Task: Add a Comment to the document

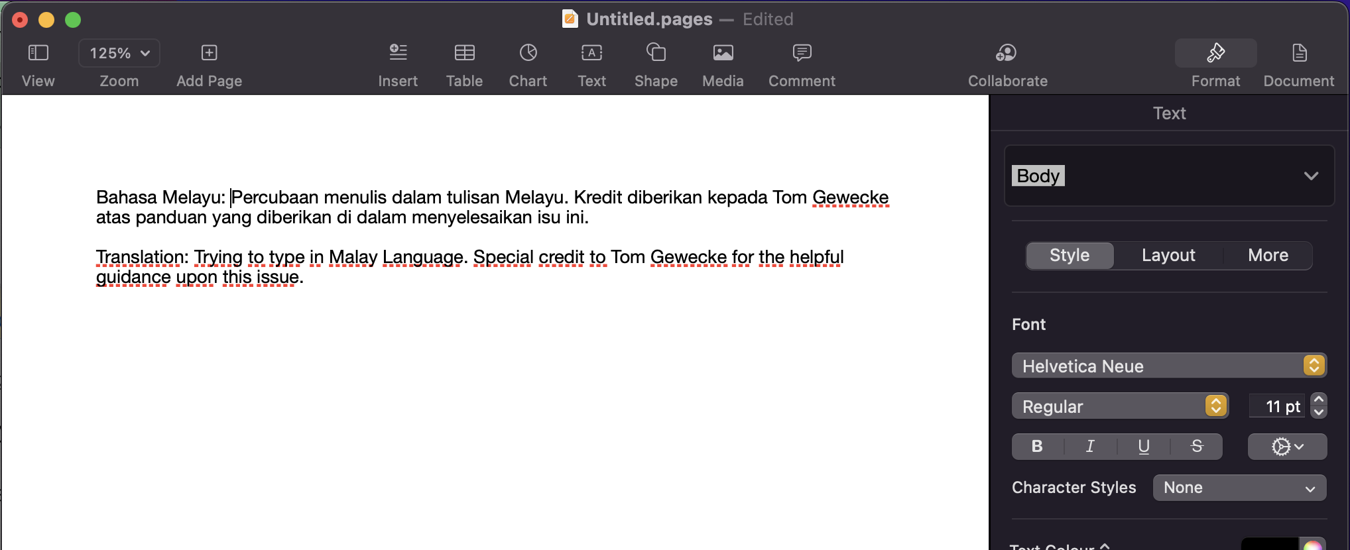Action: pos(802,52)
